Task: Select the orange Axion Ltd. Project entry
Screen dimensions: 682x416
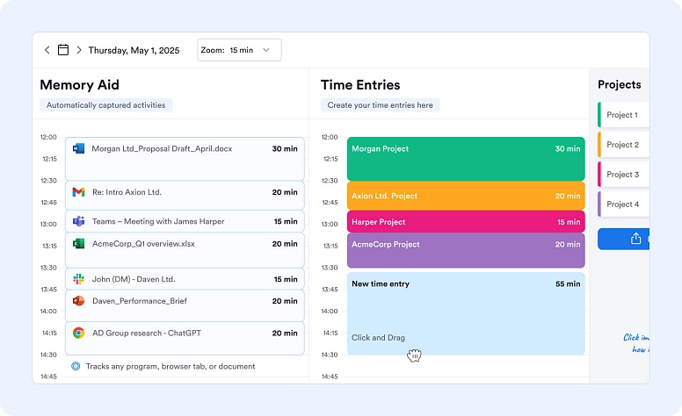Action: click(465, 196)
